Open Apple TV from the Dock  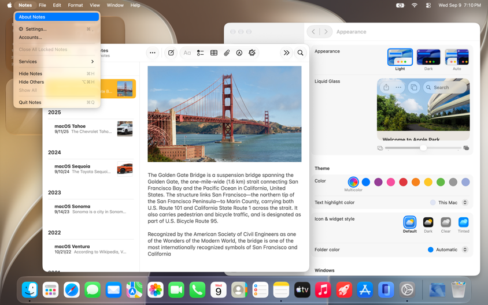pyautogui.click(x=302, y=290)
